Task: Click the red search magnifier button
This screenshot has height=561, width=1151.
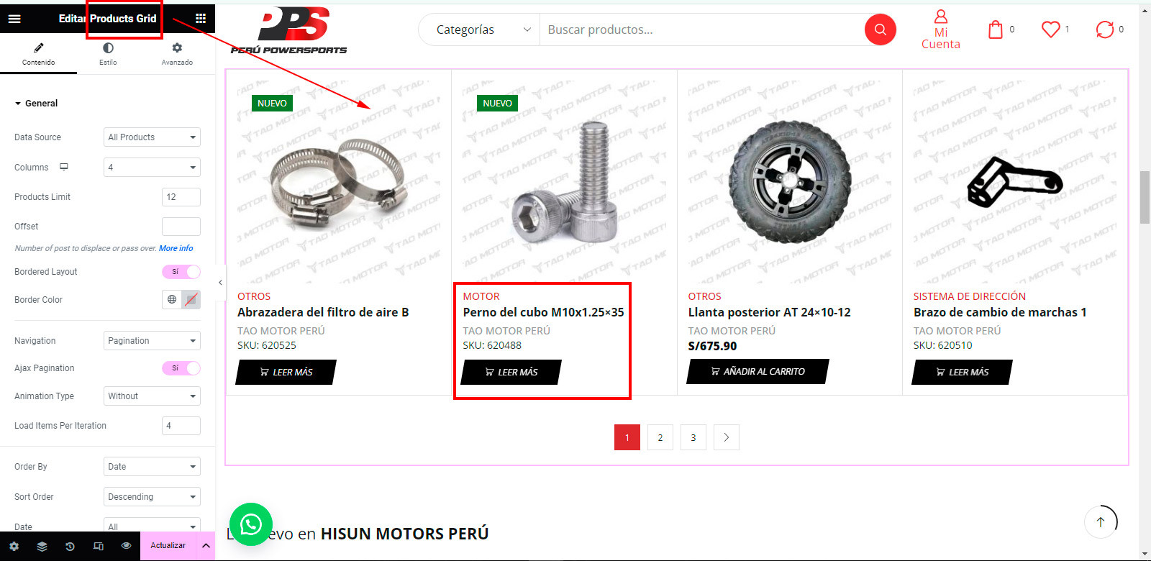Action: (x=880, y=29)
